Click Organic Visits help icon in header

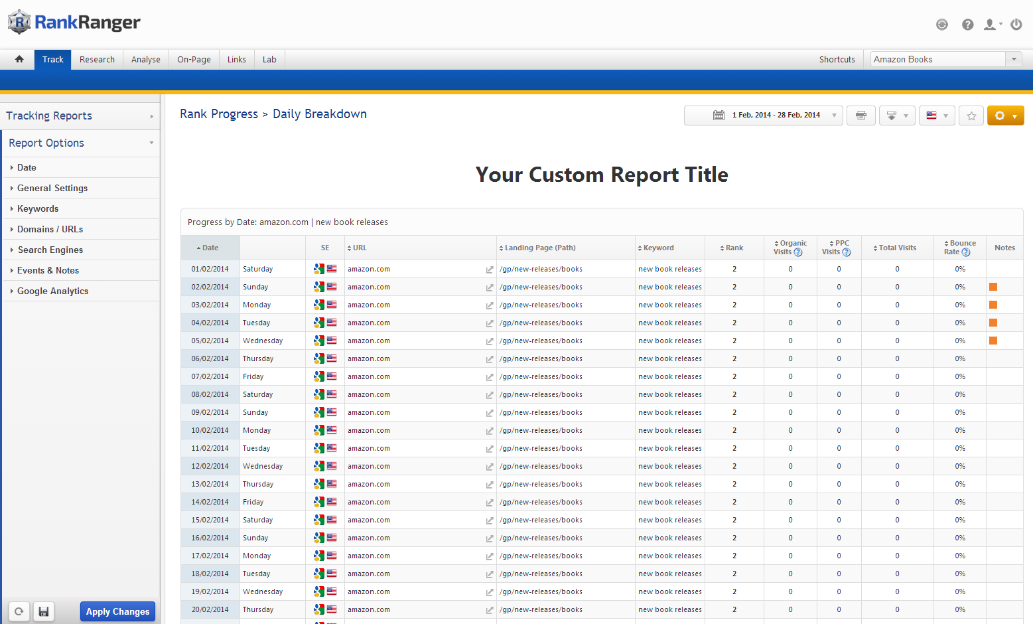tap(798, 252)
